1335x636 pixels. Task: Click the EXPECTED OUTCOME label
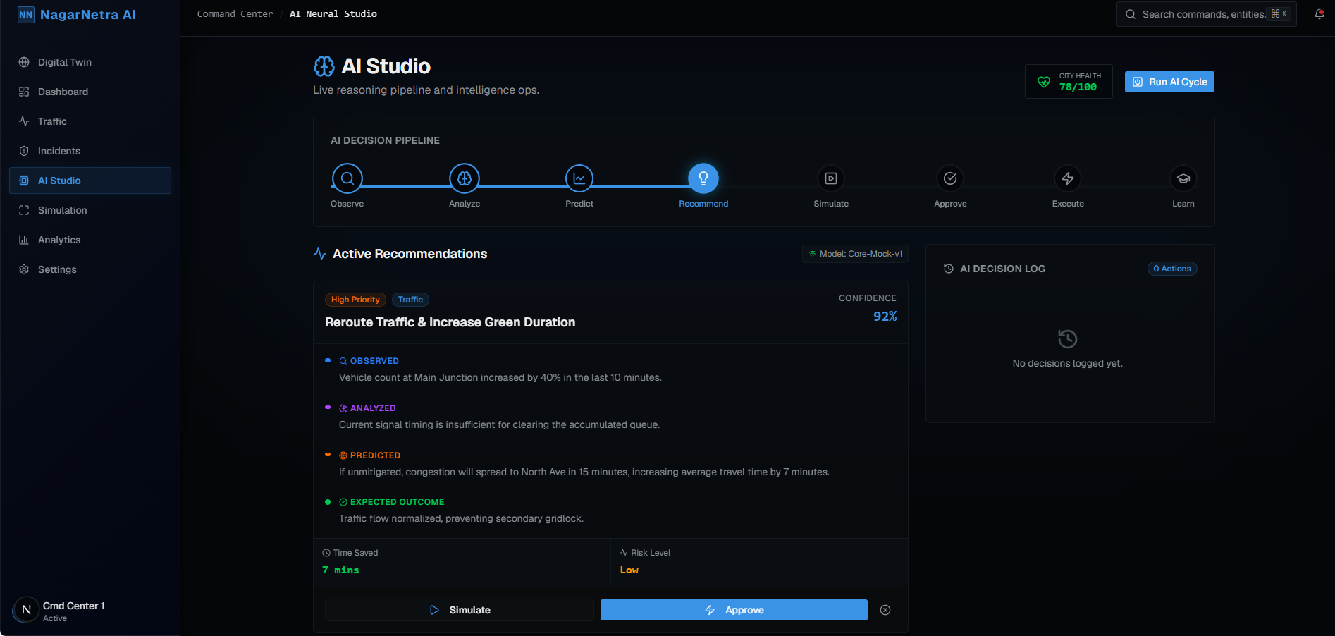click(x=397, y=502)
